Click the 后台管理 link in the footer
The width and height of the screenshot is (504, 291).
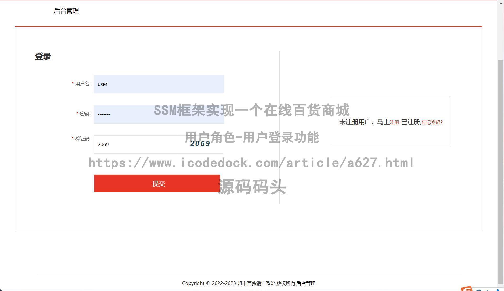pyautogui.click(x=306, y=283)
